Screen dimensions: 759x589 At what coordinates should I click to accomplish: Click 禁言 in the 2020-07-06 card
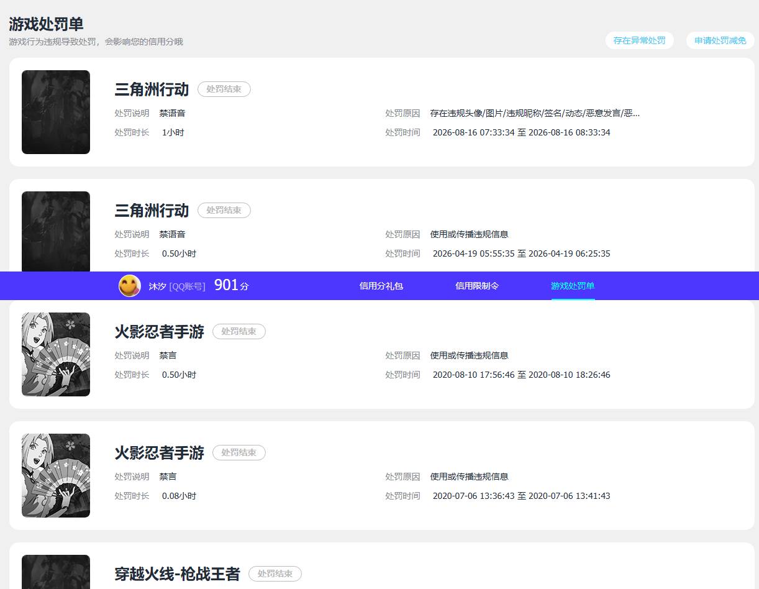click(168, 477)
